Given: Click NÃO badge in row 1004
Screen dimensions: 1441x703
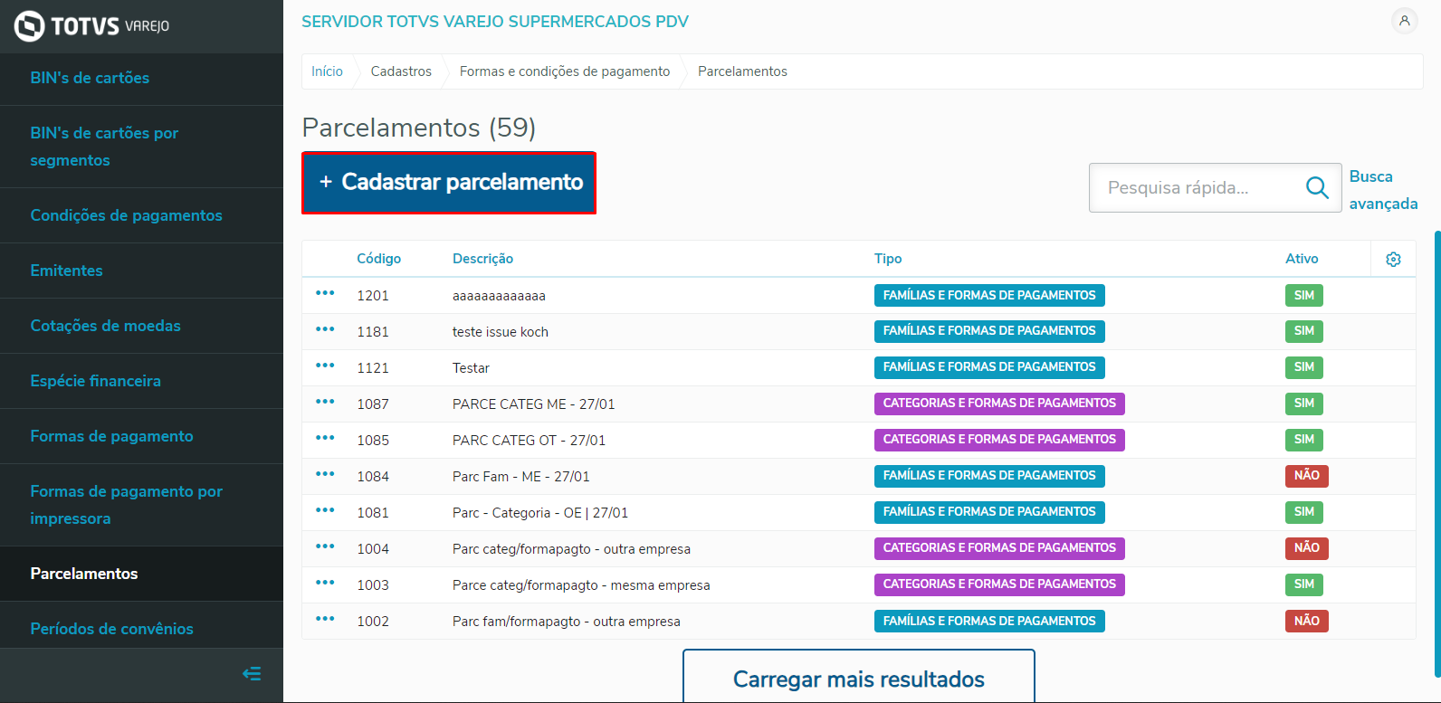Looking at the screenshot, I should (x=1306, y=548).
